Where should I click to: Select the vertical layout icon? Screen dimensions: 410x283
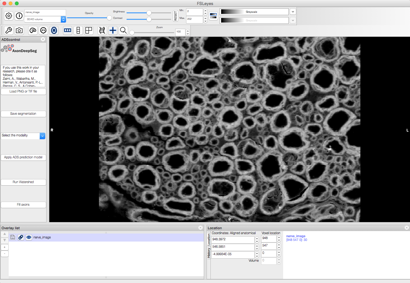point(78,30)
